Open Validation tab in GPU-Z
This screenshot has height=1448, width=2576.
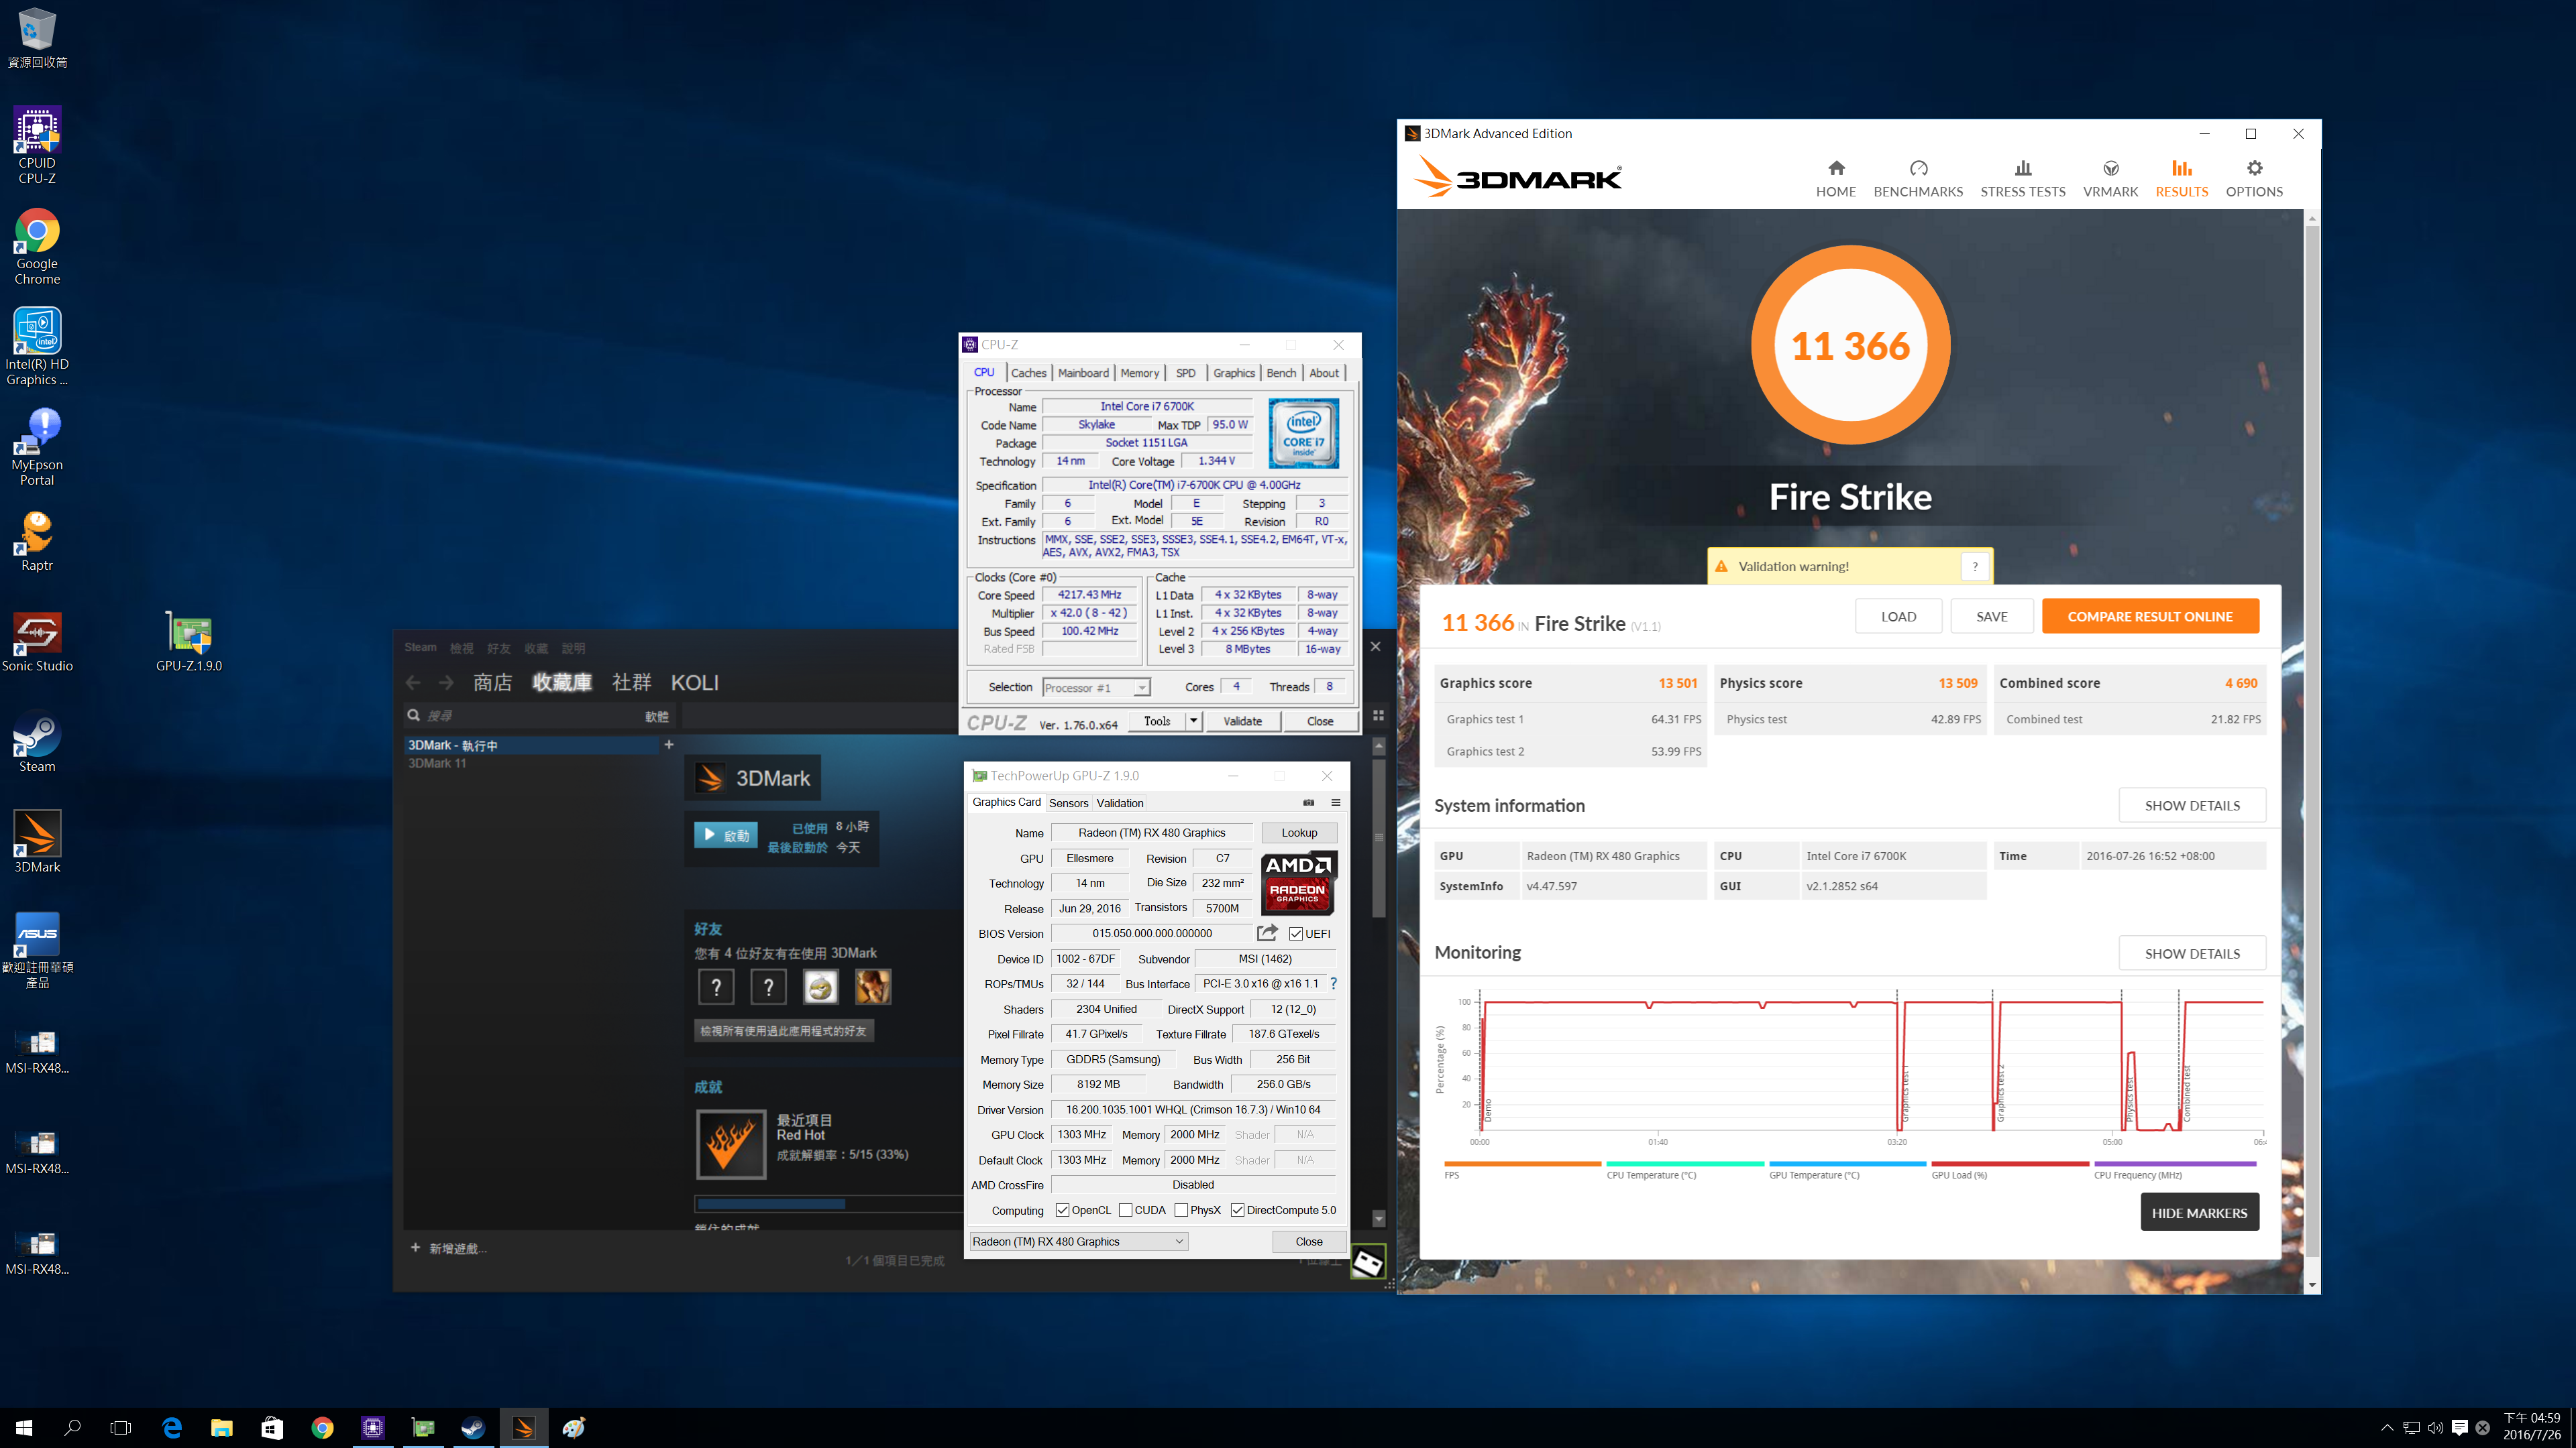point(1119,802)
